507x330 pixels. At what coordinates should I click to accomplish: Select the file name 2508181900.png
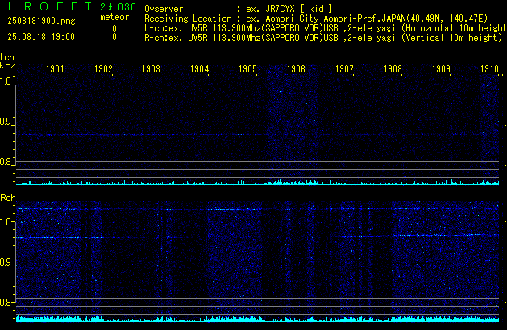tap(41, 21)
